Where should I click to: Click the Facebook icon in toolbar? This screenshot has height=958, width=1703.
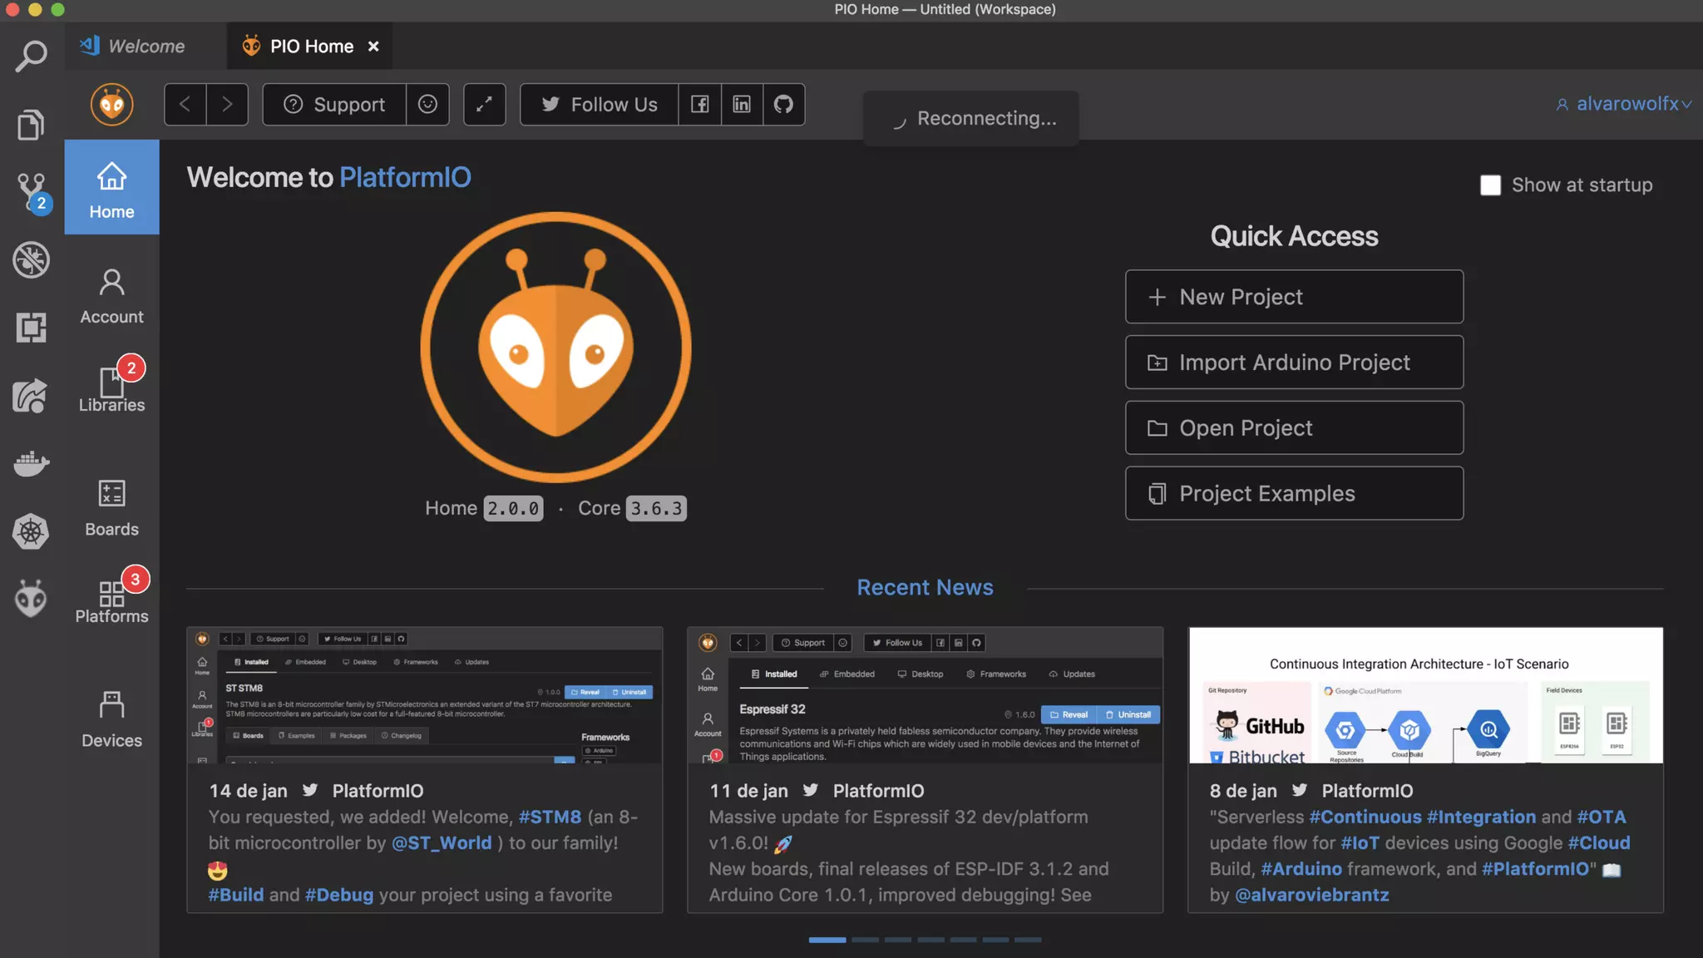[x=699, y=104]
